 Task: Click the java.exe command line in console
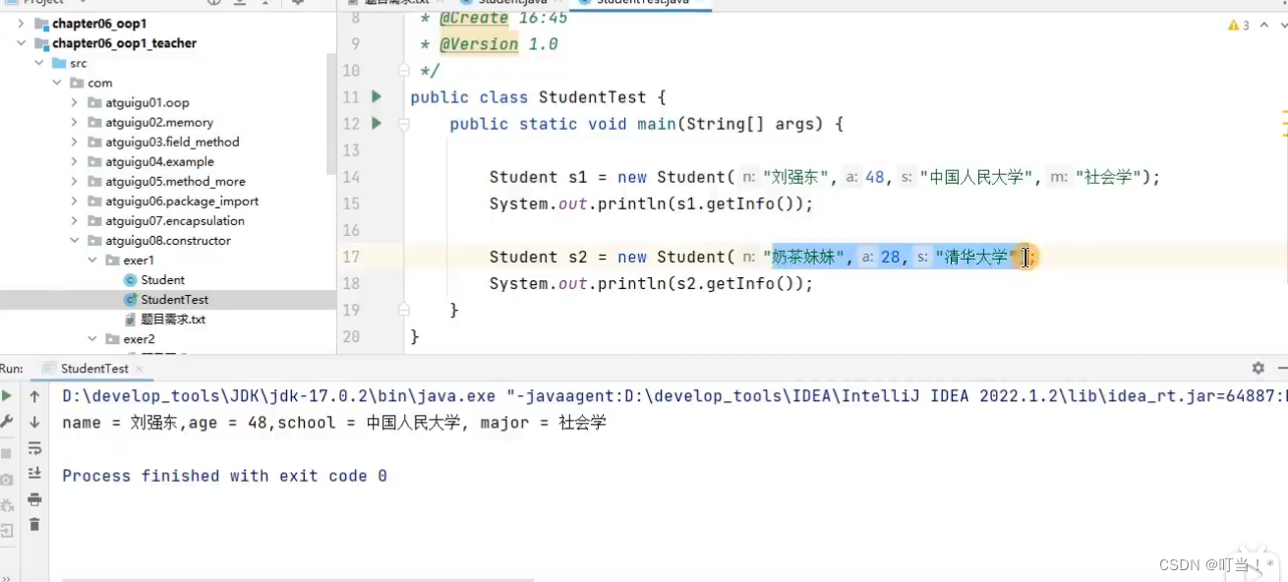674,396
